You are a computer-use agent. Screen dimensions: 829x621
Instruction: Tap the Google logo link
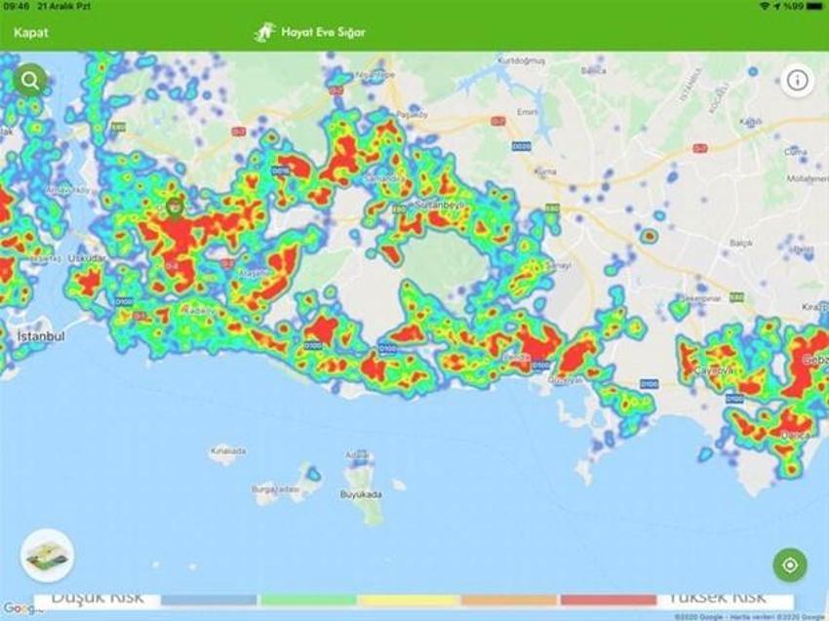click(15, 609)
